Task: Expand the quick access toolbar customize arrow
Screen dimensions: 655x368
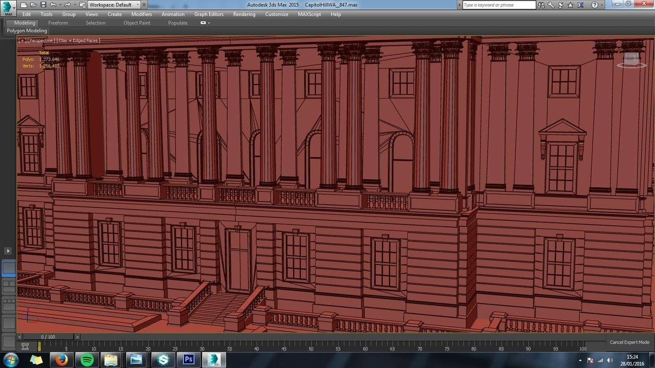Action: click(144, 5)
